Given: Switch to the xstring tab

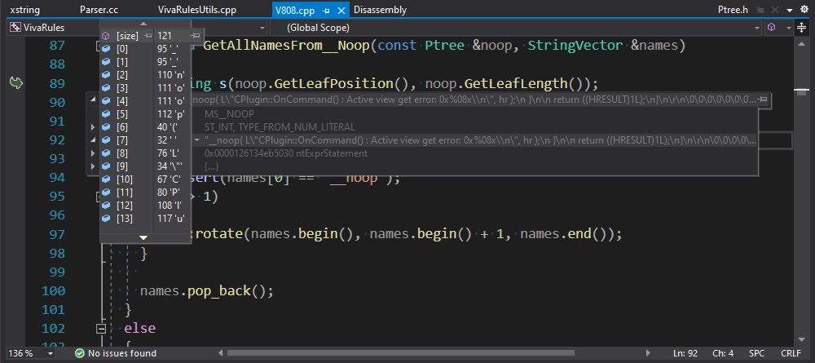Looking at the screenshot, I should tap(25, 10).
